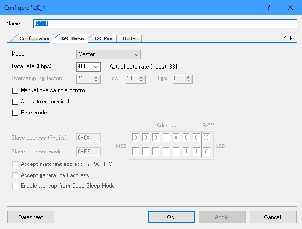Toggle Clock from terminal checkbox
The width and height of the screenshot is (302, 229).
coord(15,102)
